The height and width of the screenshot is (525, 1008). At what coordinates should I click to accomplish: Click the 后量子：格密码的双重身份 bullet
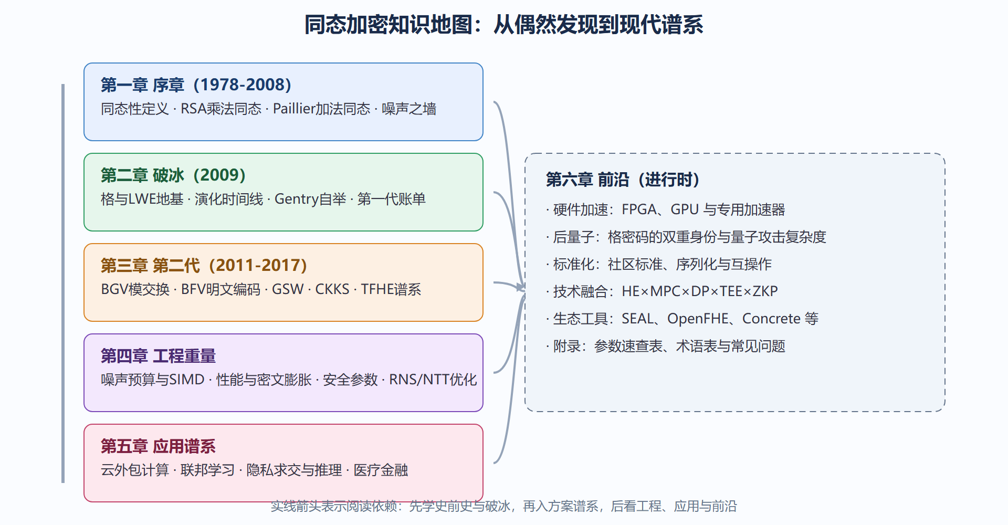click(x=686, y=237)
